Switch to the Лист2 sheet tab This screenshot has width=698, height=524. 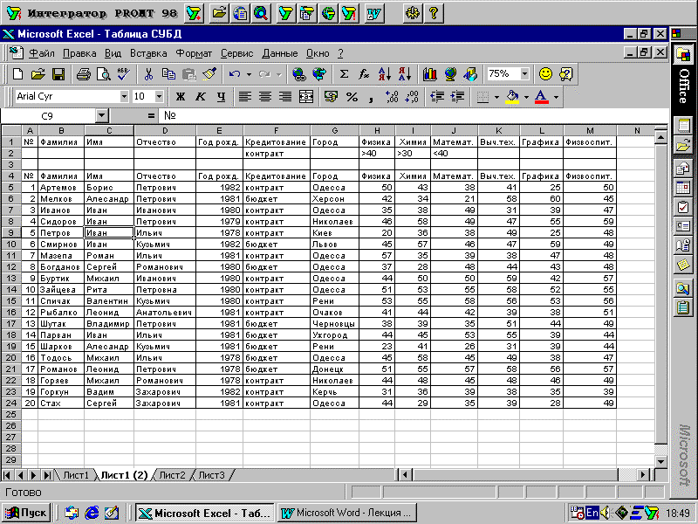[x=172, y=475]
